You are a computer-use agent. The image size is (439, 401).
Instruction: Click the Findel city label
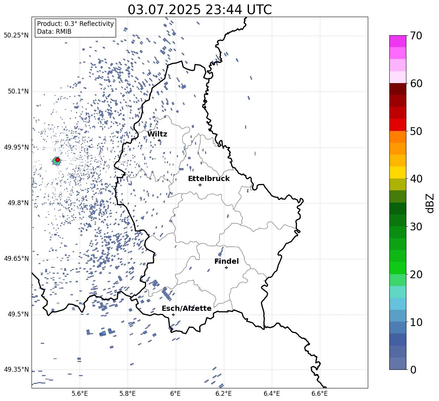(227, 261)
